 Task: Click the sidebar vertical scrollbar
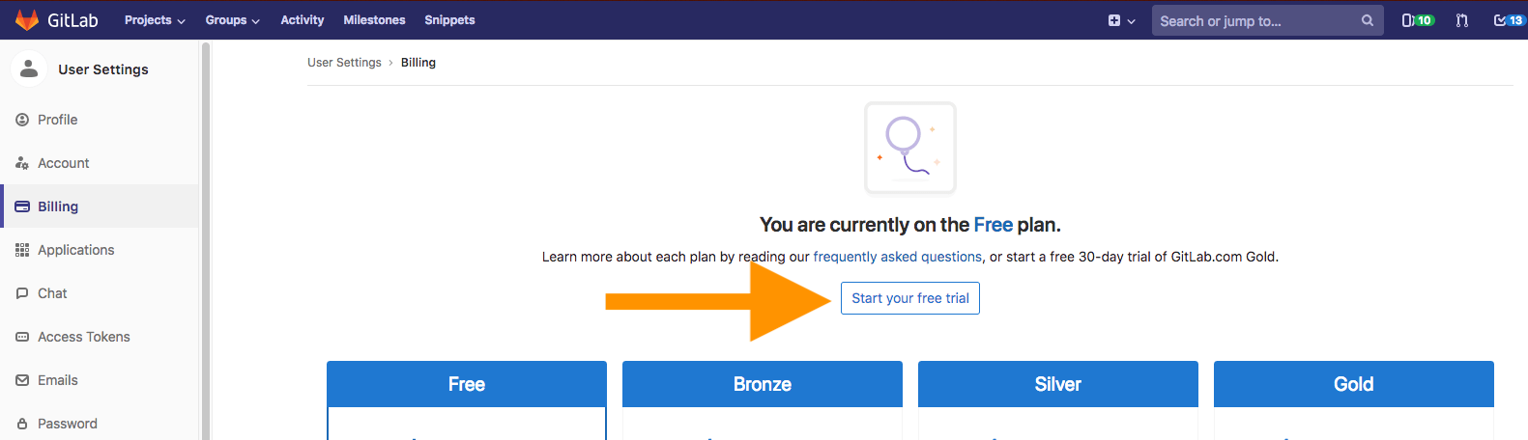point(206,241)
